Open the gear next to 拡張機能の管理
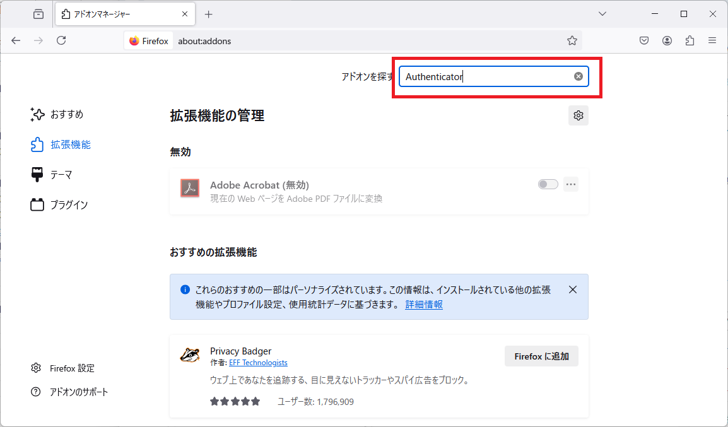This screenshot has height=427, width=728. [x=578, y=115]
